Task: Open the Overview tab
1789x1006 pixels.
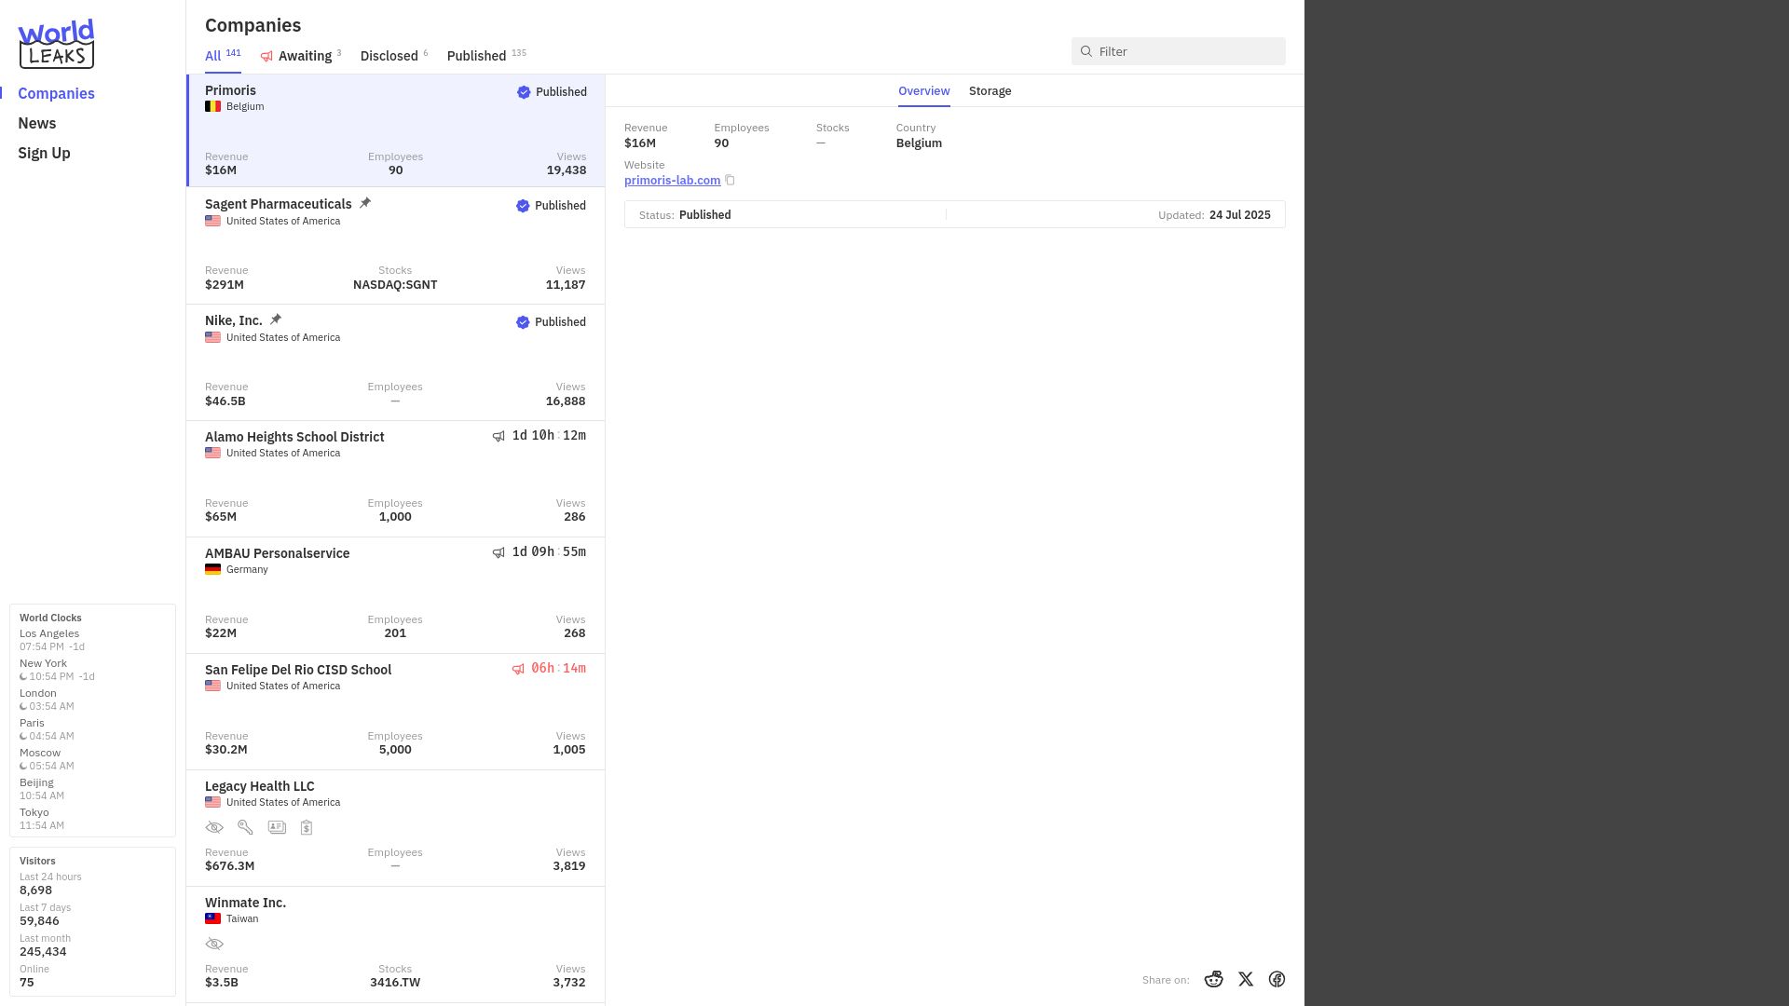Action: pyautogui.click(x=923, y=91)
